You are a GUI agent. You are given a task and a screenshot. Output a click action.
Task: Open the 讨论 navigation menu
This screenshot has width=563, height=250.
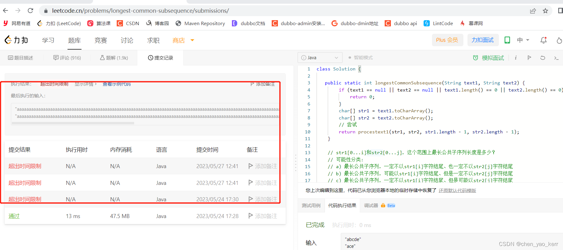pos(127,40)
